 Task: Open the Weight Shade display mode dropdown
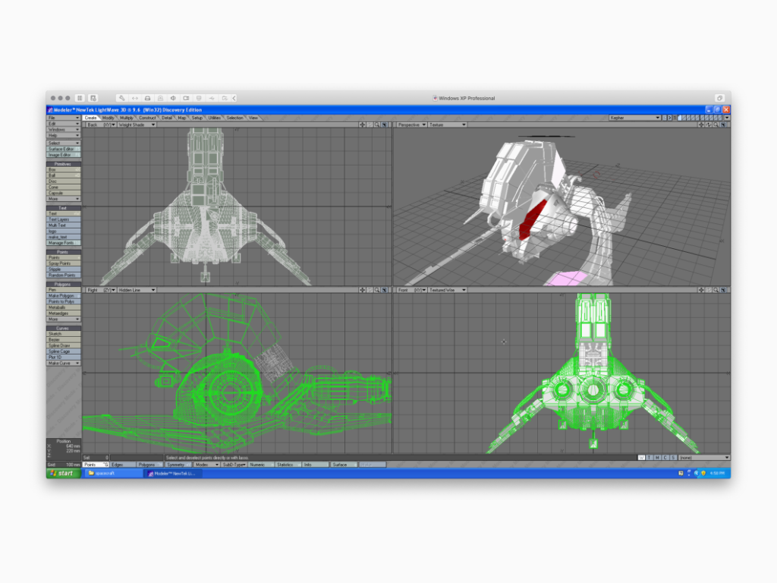[137, 125]
